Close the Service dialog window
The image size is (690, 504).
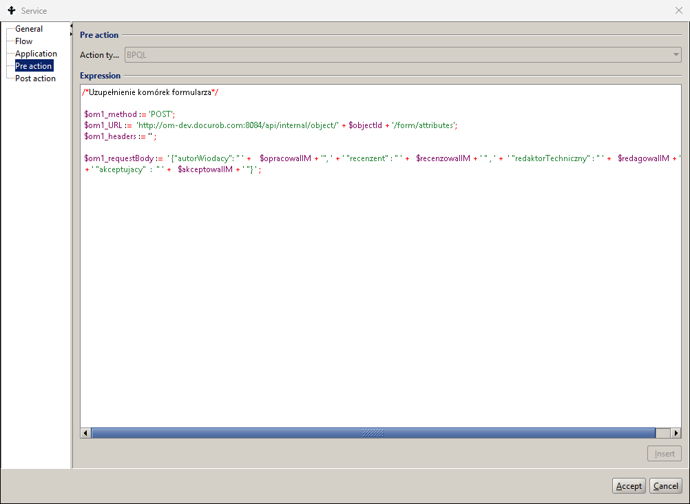[678, 11]
